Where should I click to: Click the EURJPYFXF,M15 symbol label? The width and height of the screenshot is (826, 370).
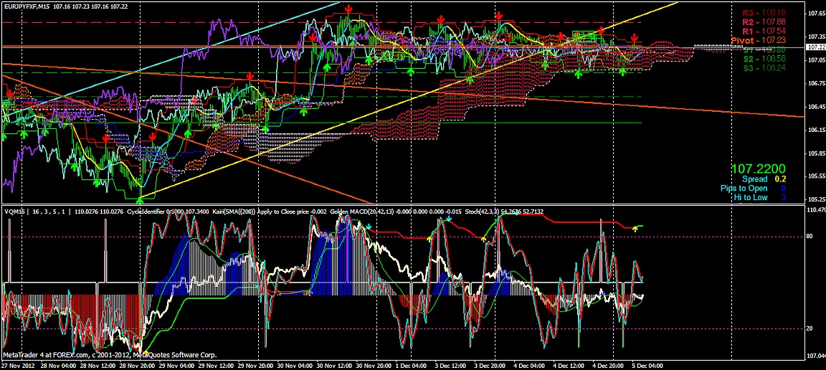[27, 5]
